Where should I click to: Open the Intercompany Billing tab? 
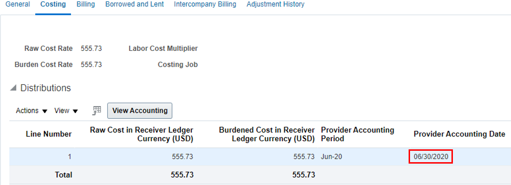(x=205, y=4)
